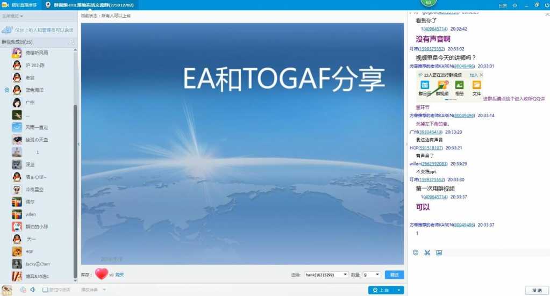Click 群视频 icon in chat image
The height and width of the screenshot is (296, 550).
click(442, 85)
